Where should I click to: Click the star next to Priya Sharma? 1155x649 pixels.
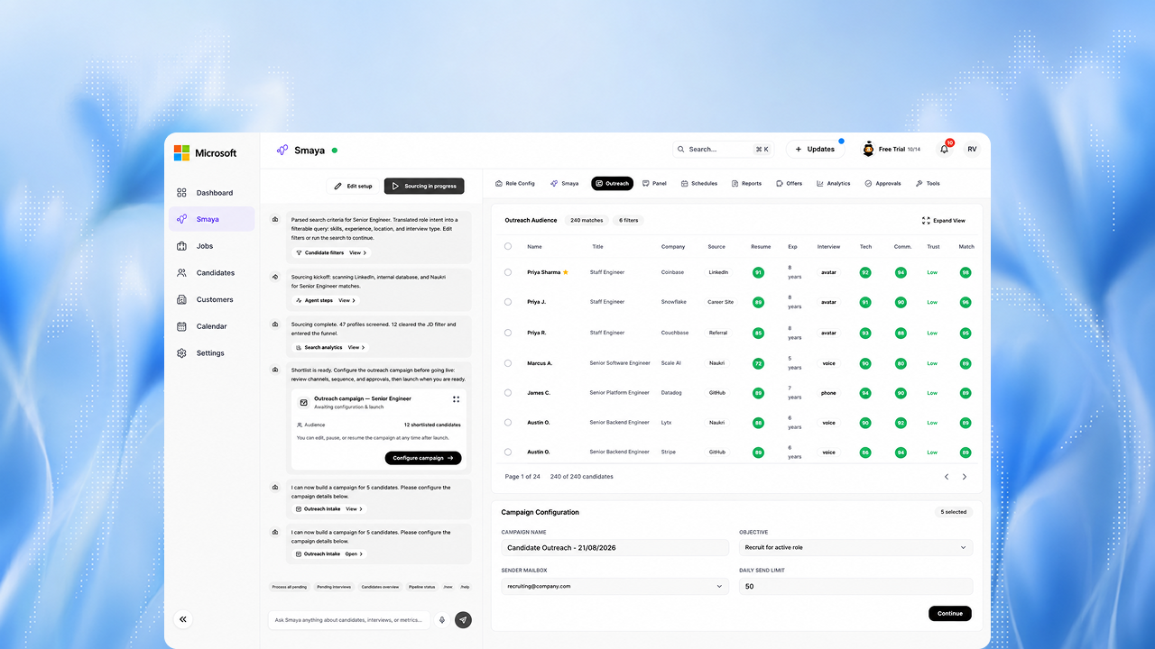tap(566, 271)
